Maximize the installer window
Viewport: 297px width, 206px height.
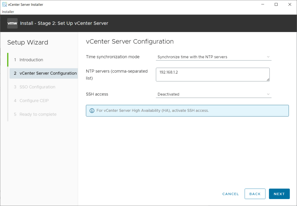pyautogui.click(x=276, y=4)
